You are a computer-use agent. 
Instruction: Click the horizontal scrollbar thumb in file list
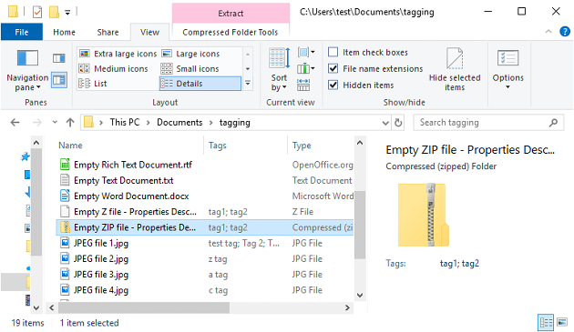(144, 307)
